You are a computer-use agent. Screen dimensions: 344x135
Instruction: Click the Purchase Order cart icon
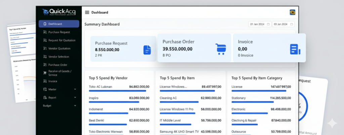point(221,49)
